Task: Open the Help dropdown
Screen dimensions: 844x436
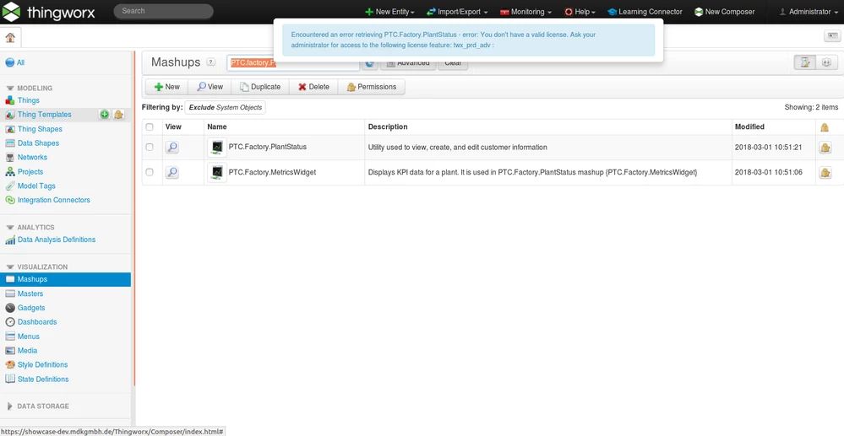Action: click(x=580, y=12)
